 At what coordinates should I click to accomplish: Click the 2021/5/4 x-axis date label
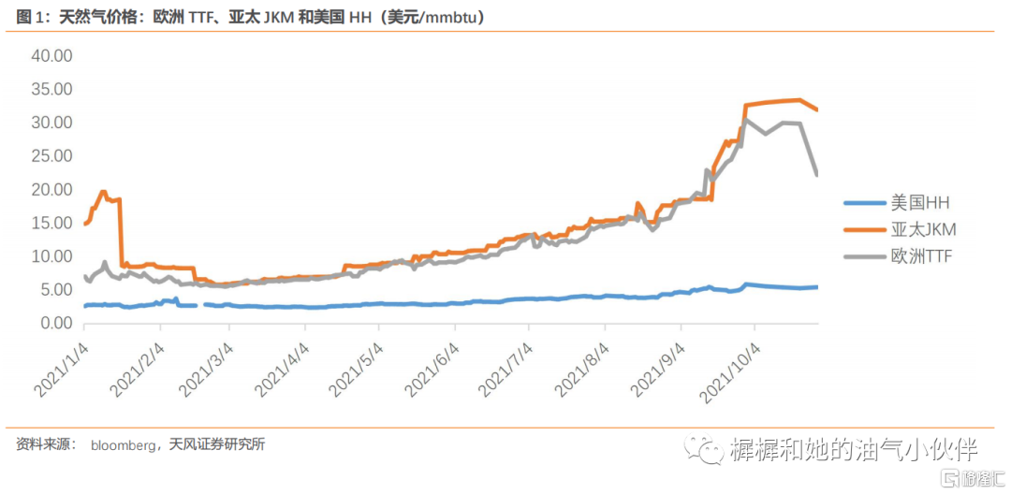coord(356,367)
